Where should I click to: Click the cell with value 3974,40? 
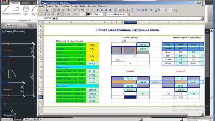[92, 90]
